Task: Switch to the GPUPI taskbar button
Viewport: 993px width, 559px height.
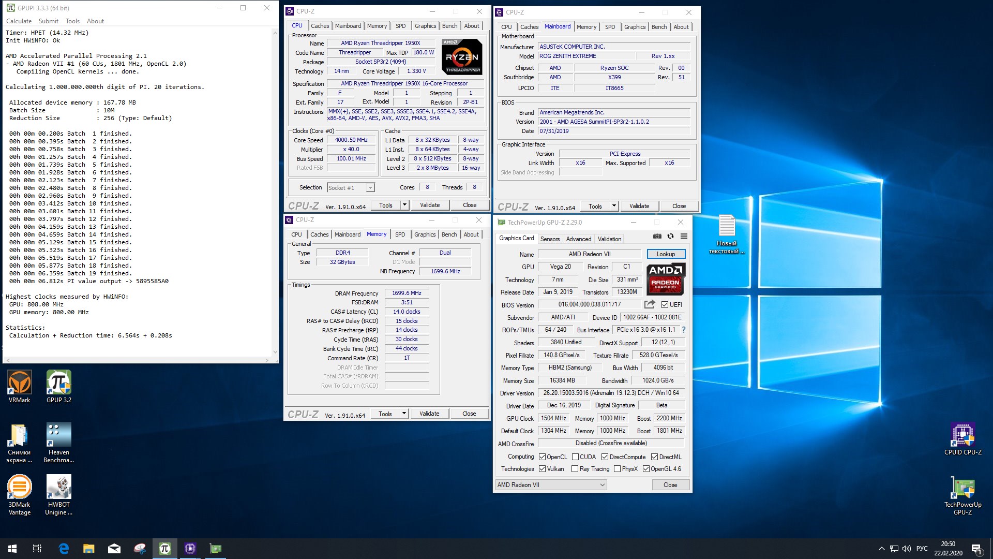Action: 165,549
